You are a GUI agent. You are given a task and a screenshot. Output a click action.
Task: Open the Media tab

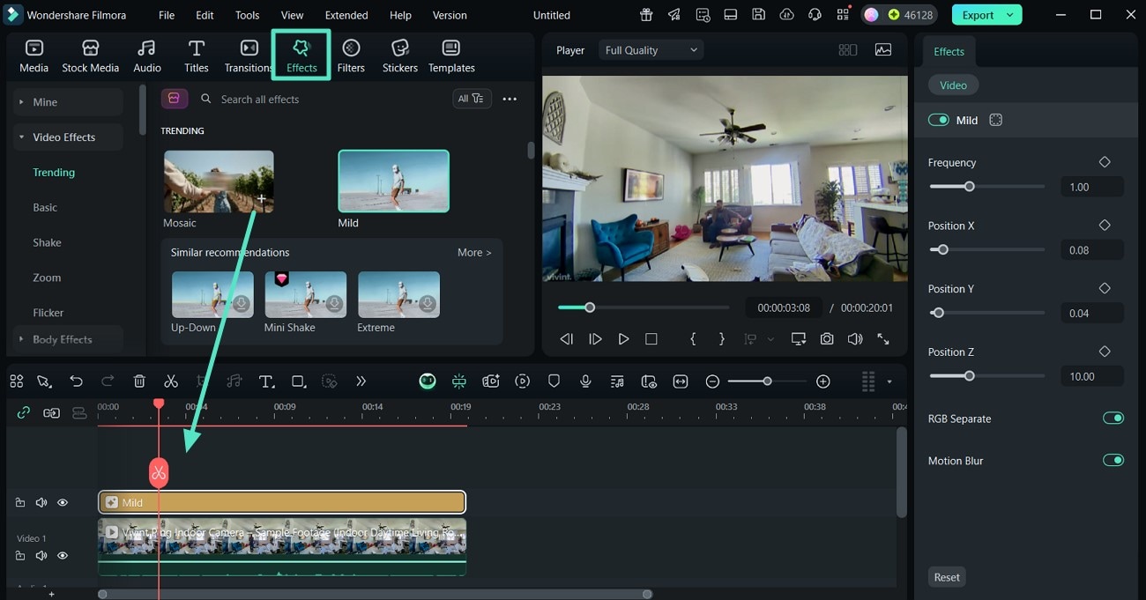[x=33, y=56]
